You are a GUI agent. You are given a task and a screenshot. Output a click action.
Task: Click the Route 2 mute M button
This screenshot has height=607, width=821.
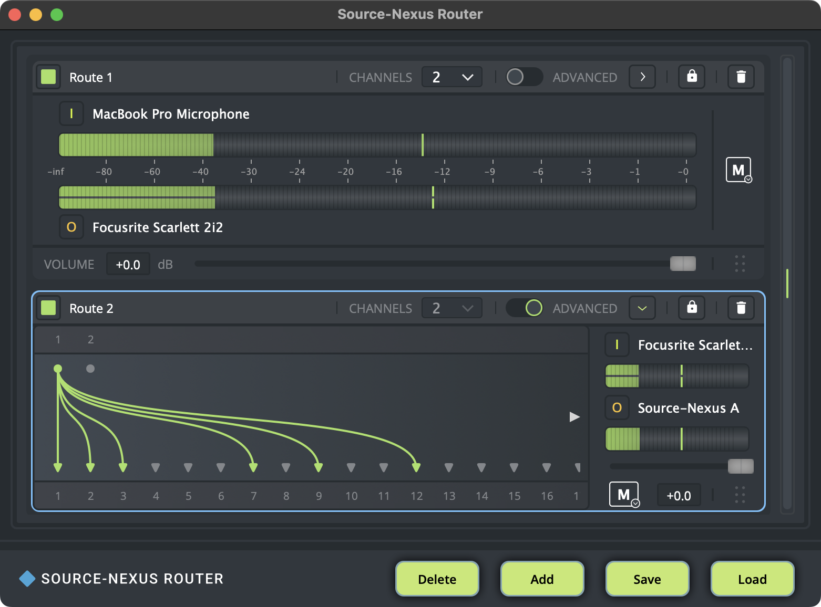pos(624,495)
